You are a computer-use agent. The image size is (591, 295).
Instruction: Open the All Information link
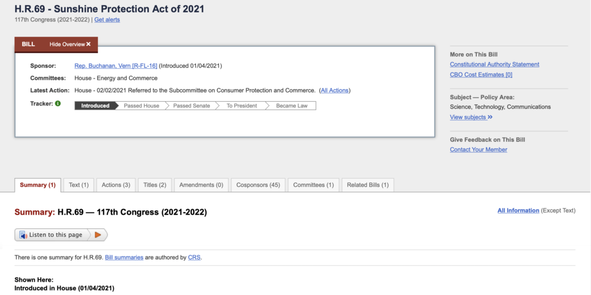pos(518,211)
